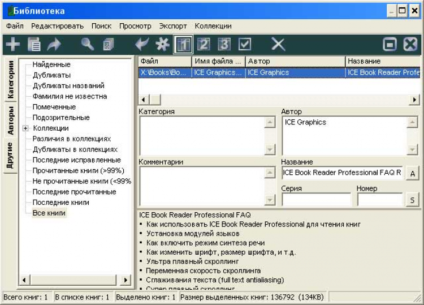Screen dimensions: 424x305
Task: Click the curved arrow export icon
Action: 55,44
